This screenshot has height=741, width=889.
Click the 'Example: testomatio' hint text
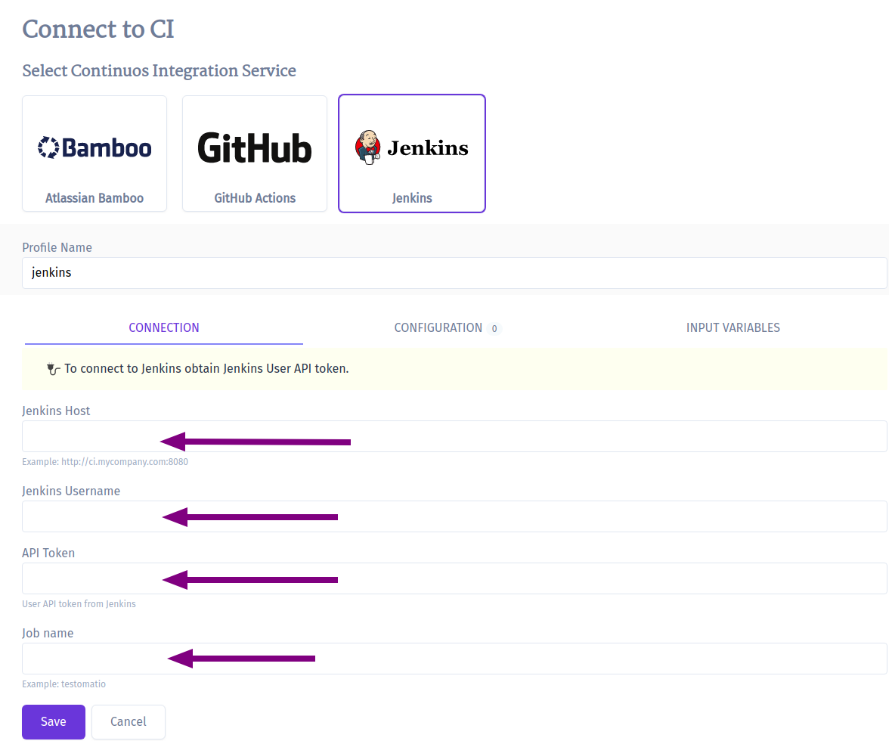click(63, 684)
